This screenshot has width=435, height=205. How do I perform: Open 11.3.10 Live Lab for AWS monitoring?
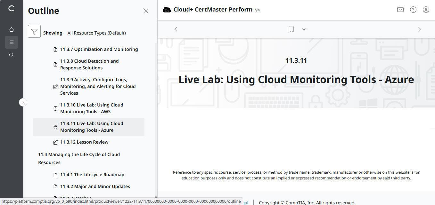(92, 108)
